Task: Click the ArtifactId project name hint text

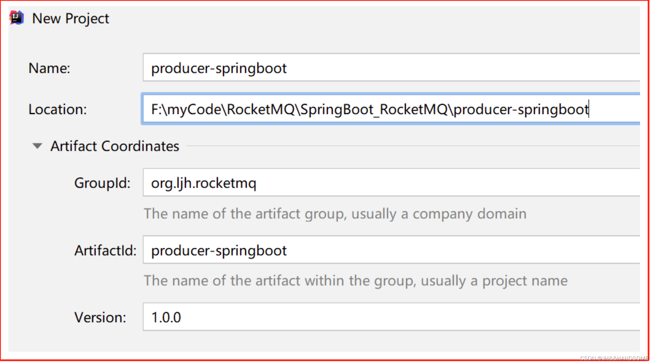Action: point(356,281)
